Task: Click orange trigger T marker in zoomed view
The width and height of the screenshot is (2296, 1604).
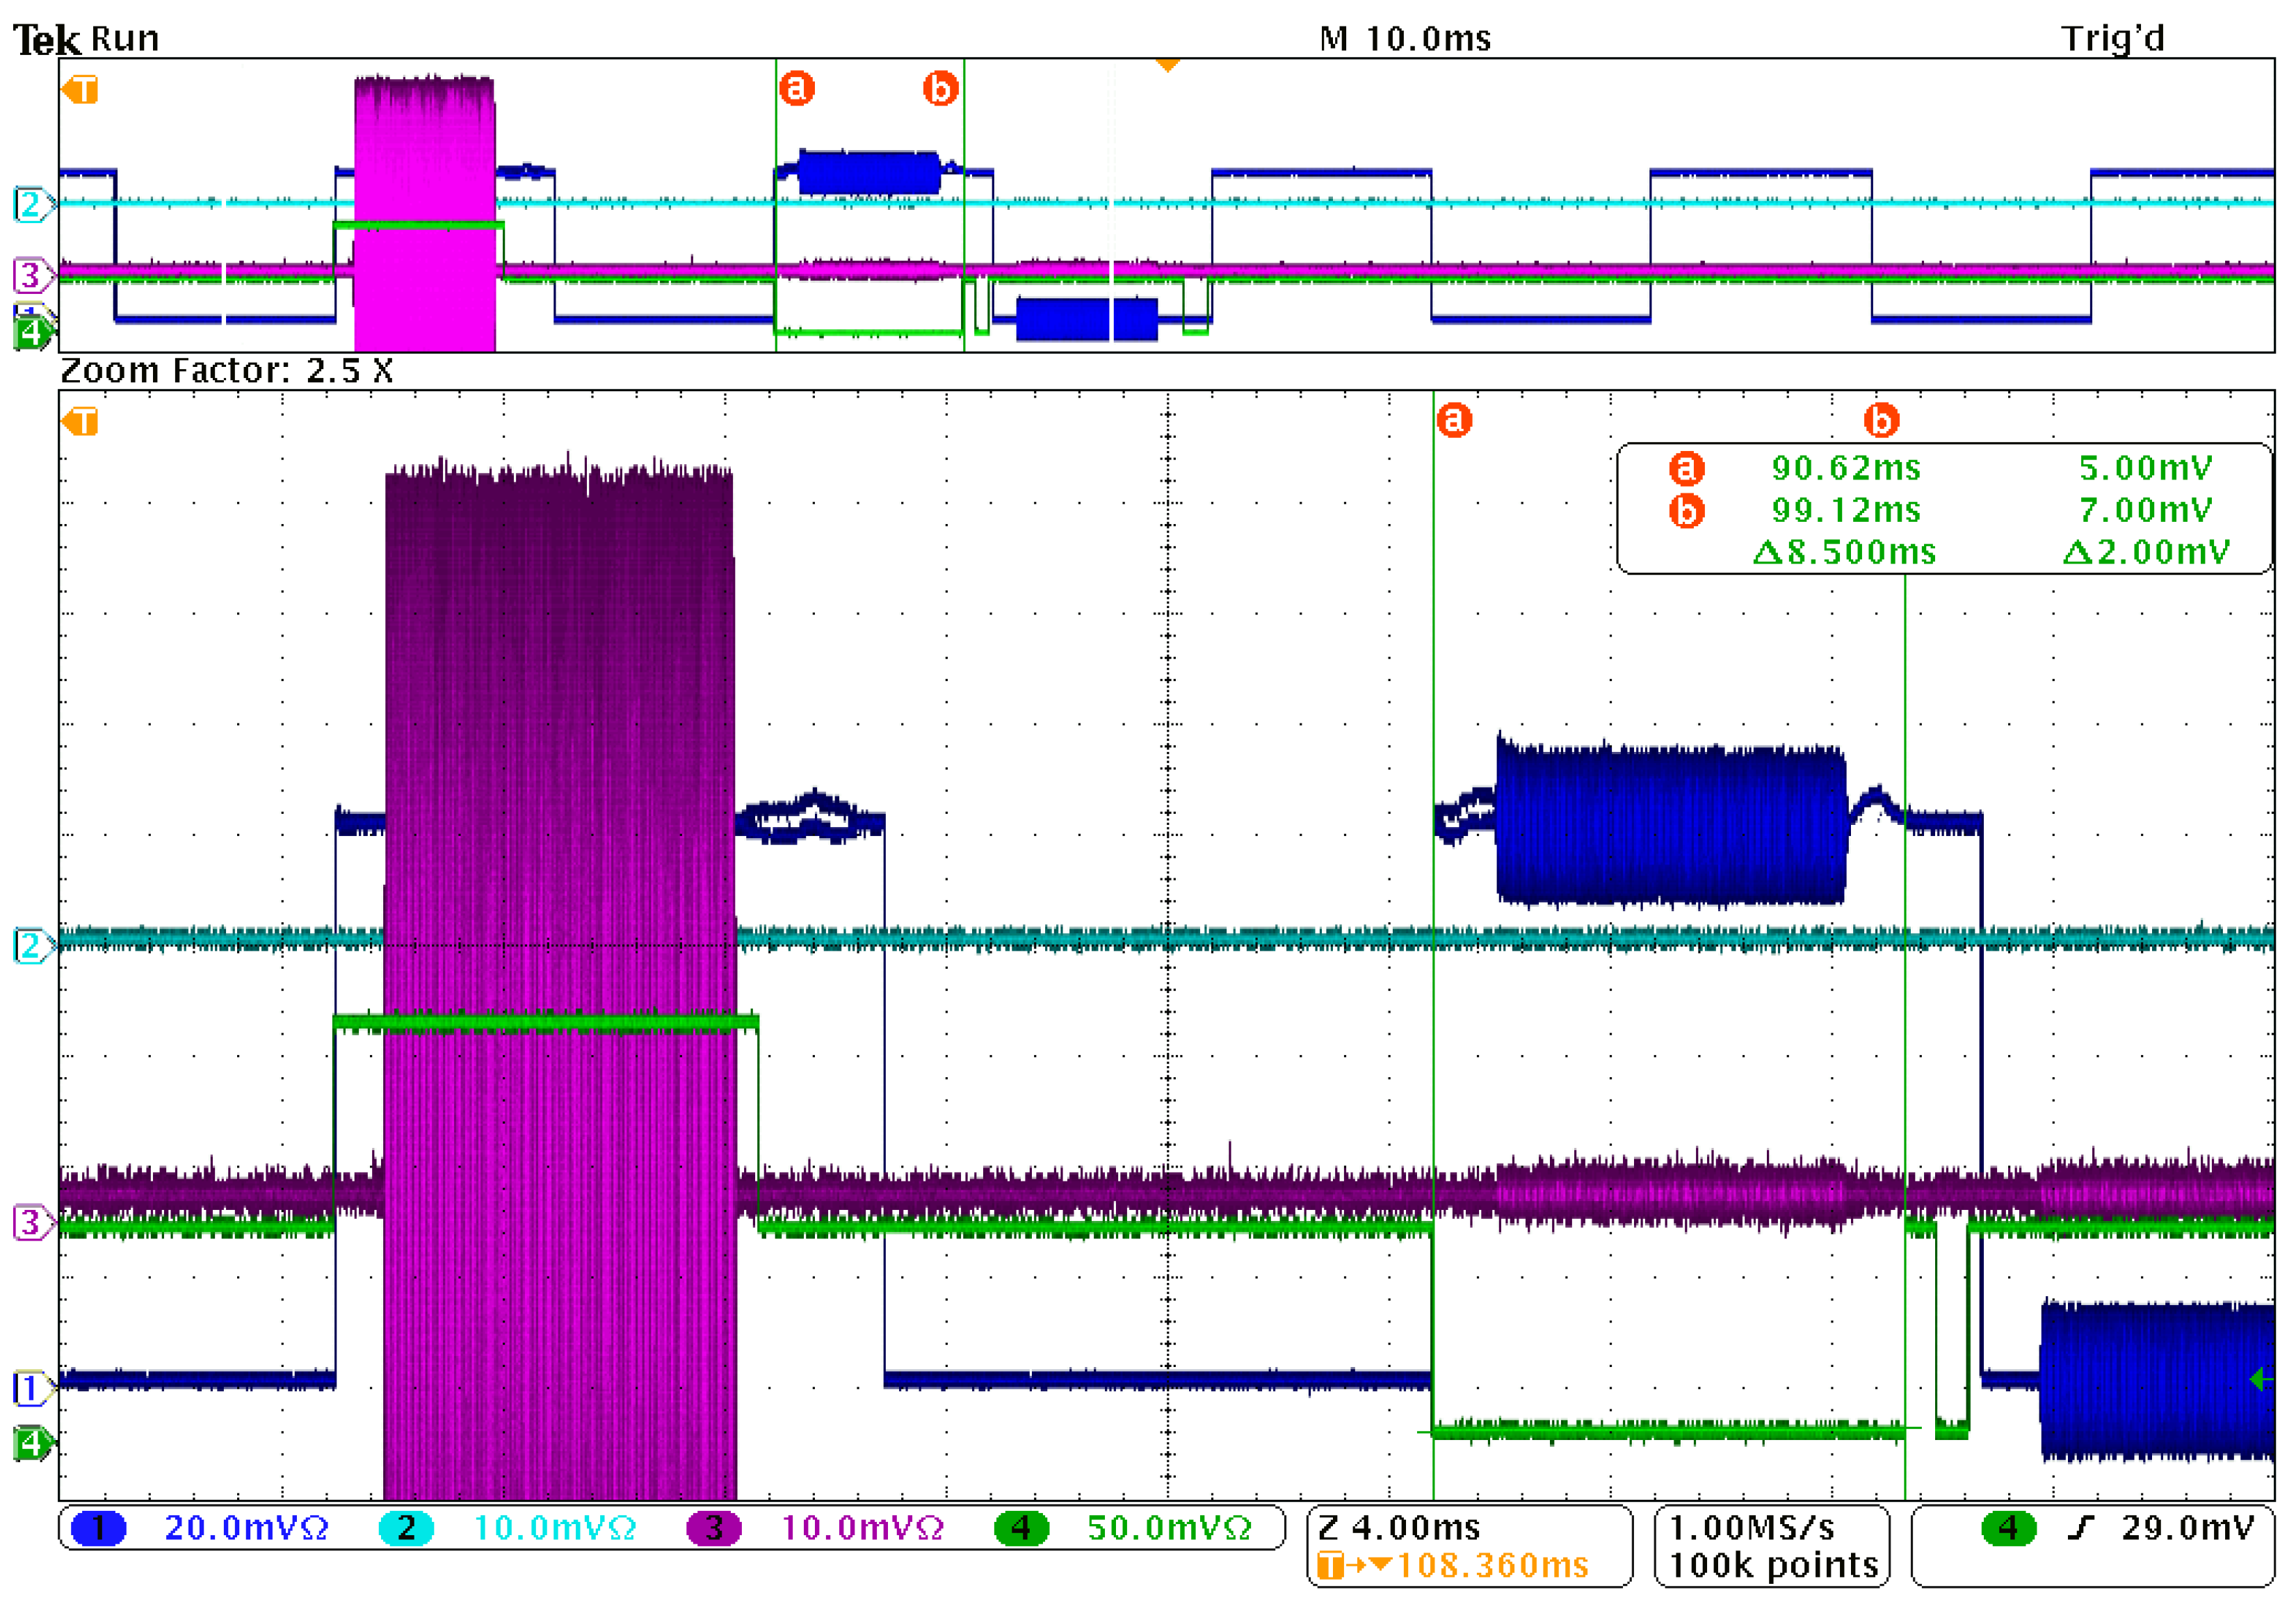Action: [81, 422]
